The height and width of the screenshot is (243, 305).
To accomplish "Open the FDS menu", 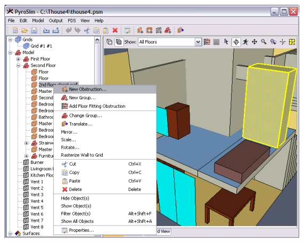I will (x=71, y=21).
